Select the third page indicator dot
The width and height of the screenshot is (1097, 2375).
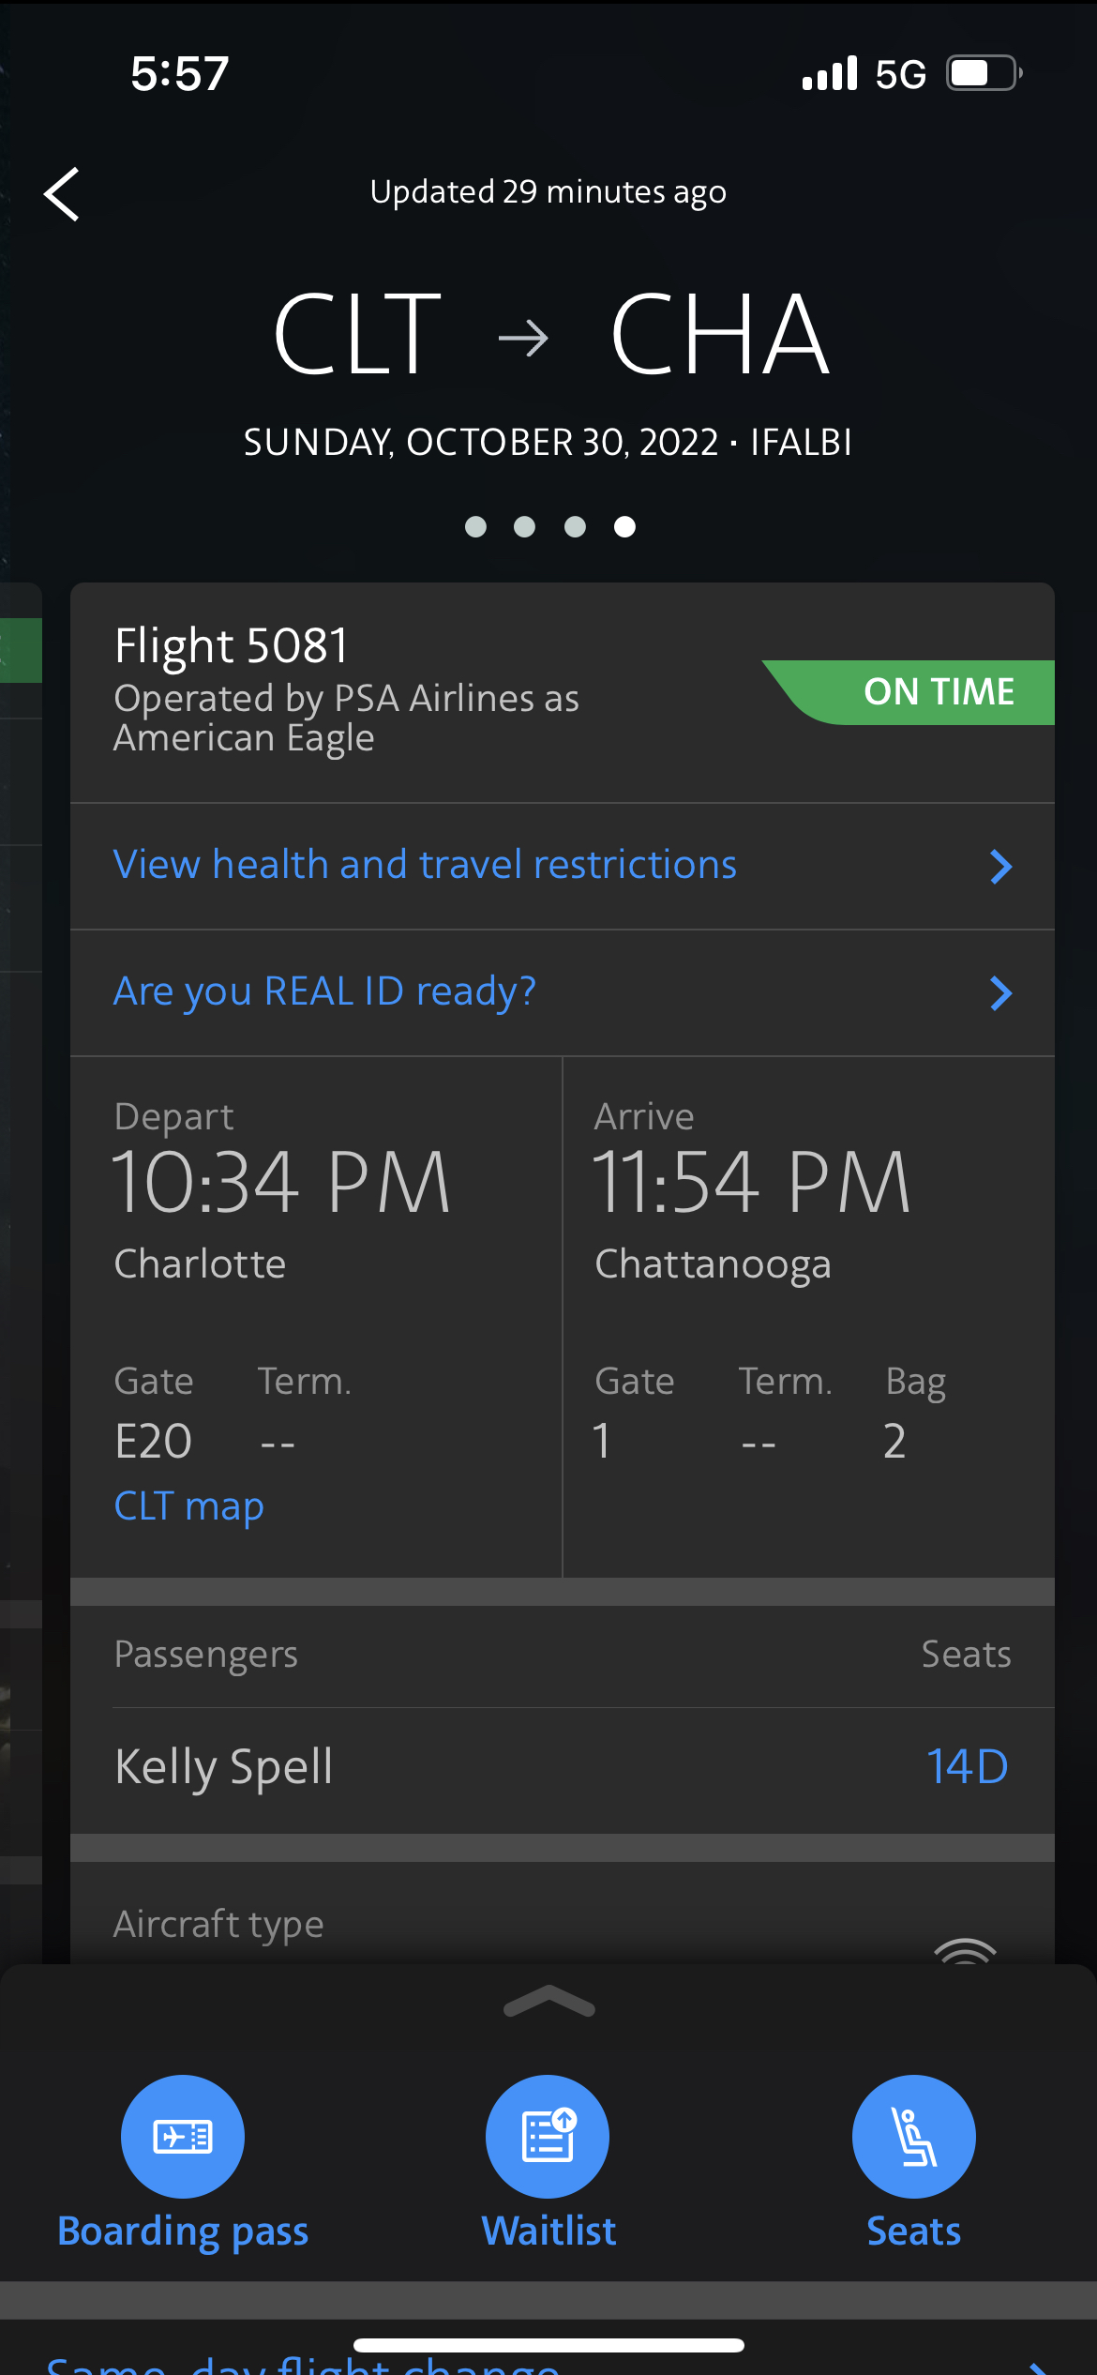click(575, 527)
